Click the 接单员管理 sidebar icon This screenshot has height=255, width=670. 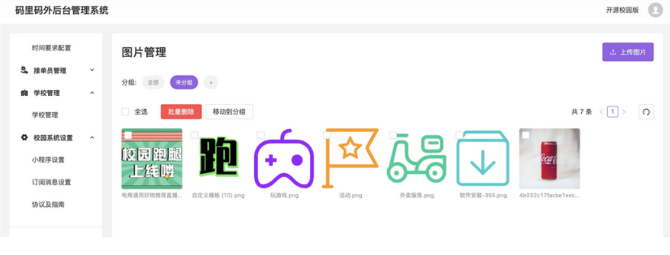coord(25,71)
